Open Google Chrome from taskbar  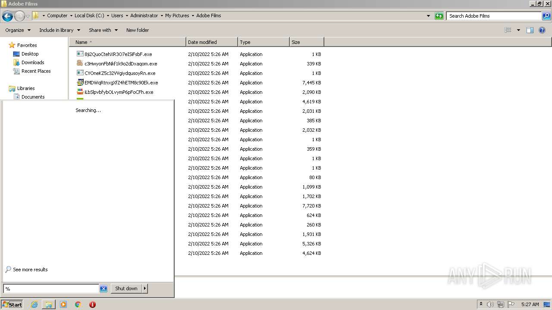click(78, 304)
